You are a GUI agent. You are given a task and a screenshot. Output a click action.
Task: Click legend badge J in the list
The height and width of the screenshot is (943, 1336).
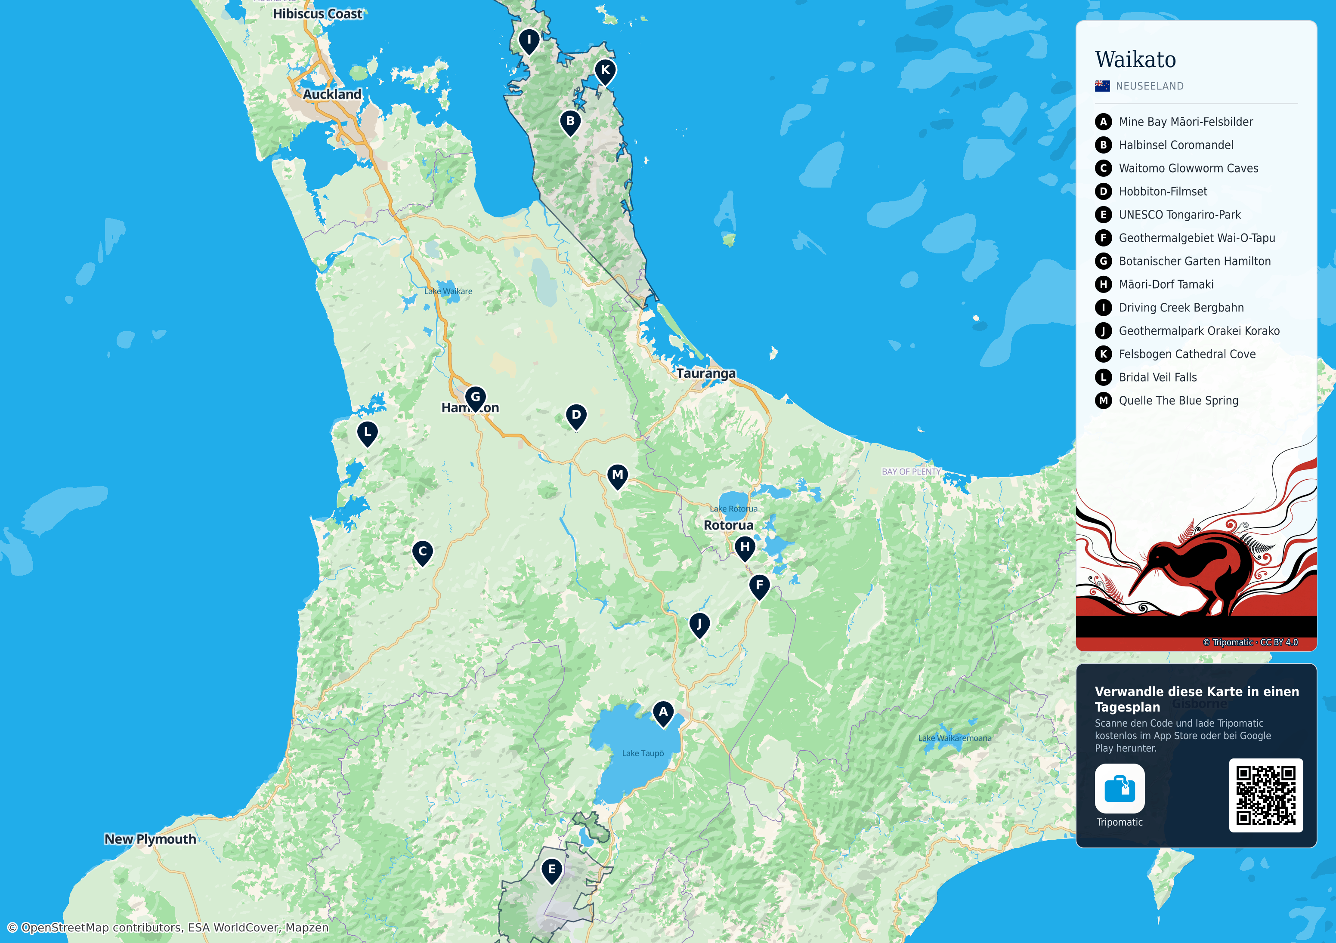[x=1103, y=331]
